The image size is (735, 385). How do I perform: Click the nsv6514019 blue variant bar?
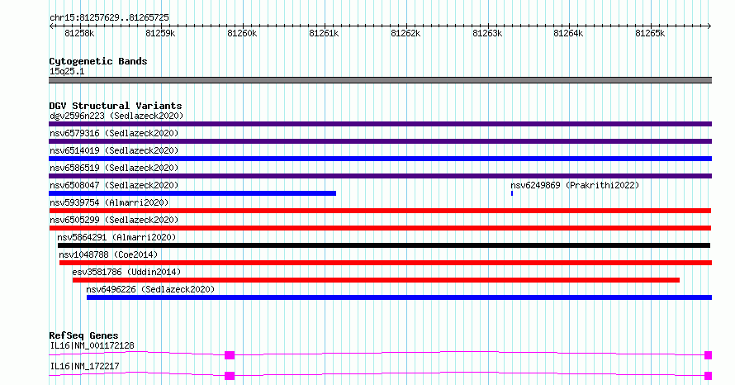pyautogui.click(x=380, y=159)
